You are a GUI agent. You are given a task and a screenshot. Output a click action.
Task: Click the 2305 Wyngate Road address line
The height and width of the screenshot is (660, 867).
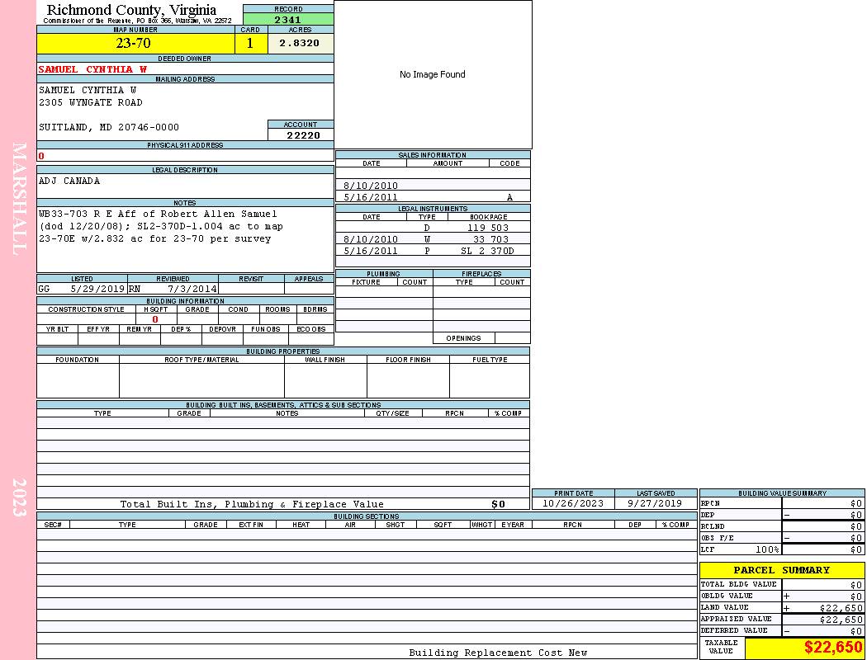click(x=91, y=102)
